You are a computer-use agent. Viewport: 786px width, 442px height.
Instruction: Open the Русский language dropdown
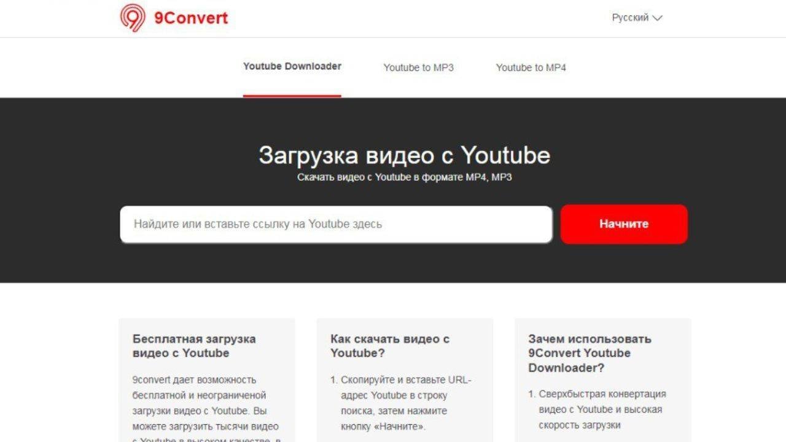pos(637,18)
